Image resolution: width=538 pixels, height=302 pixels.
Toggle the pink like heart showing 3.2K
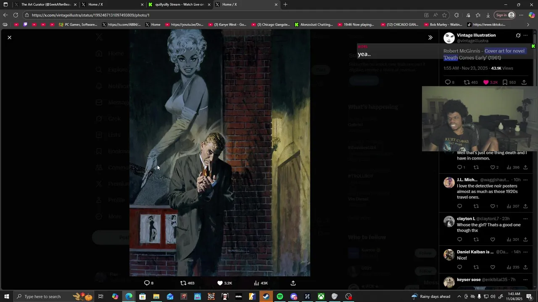click(486, 82)
